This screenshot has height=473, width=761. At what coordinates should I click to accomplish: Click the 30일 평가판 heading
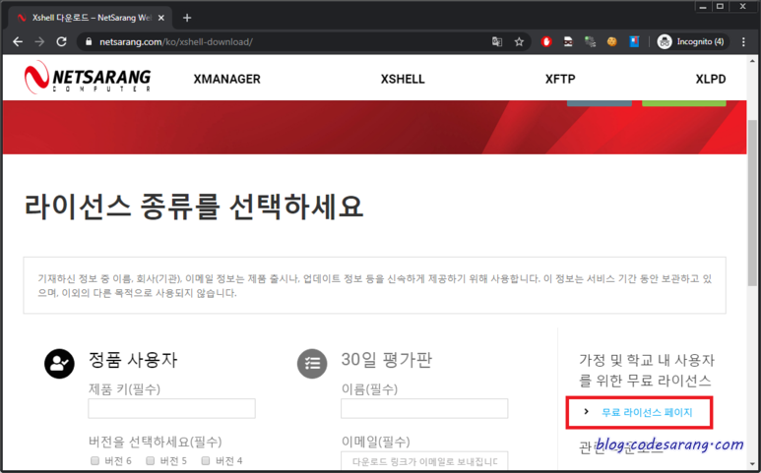[386, 360]
